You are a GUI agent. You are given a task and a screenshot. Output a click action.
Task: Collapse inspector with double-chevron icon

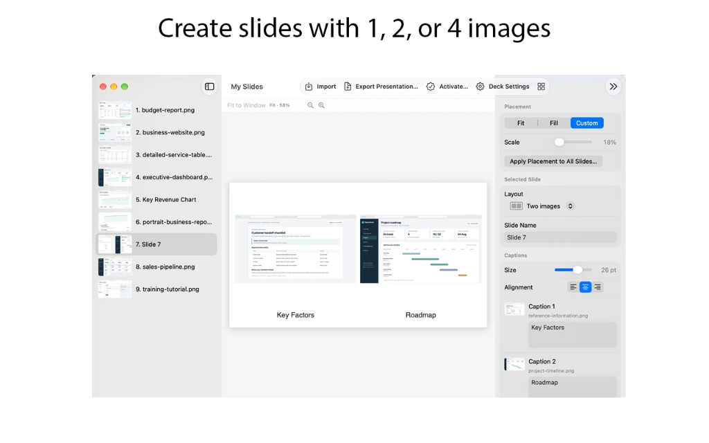coord(613,87)
